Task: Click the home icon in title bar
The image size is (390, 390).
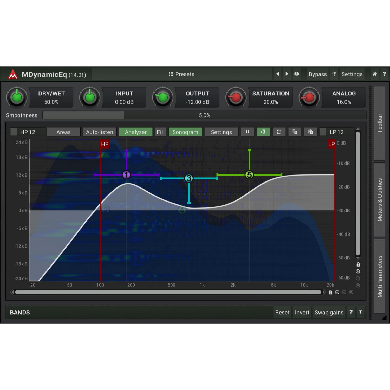Action: pyautogui.click(x=375, y=74)
